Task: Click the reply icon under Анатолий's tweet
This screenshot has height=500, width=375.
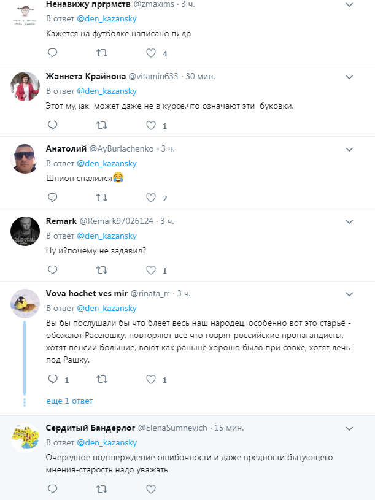Action: 52,198
